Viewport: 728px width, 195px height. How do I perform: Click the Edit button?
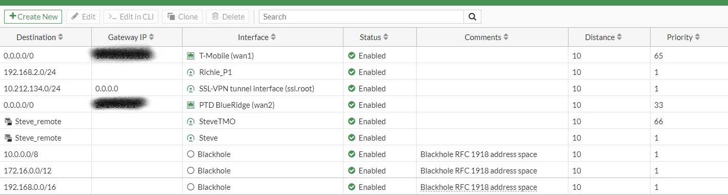point(83,16)
